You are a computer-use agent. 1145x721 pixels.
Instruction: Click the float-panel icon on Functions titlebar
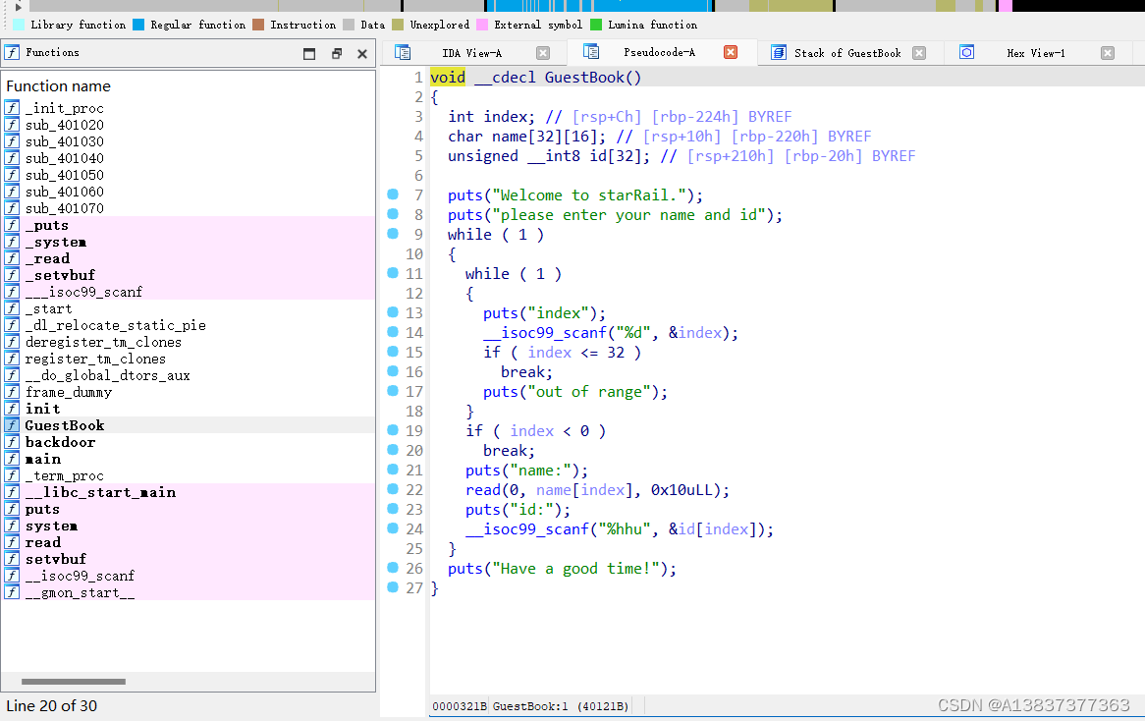click(336, 52)
